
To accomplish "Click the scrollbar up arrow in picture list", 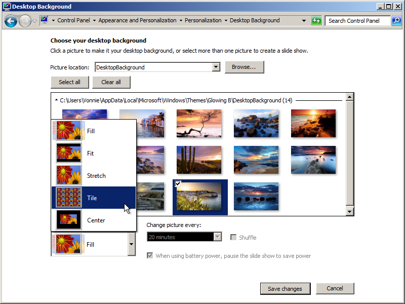I will (x=350, y=97).
